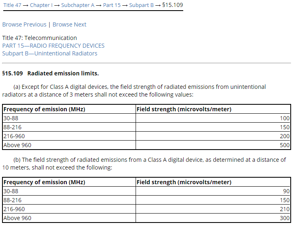Open the Title 47 breadcrumb link

click(12, 5)
